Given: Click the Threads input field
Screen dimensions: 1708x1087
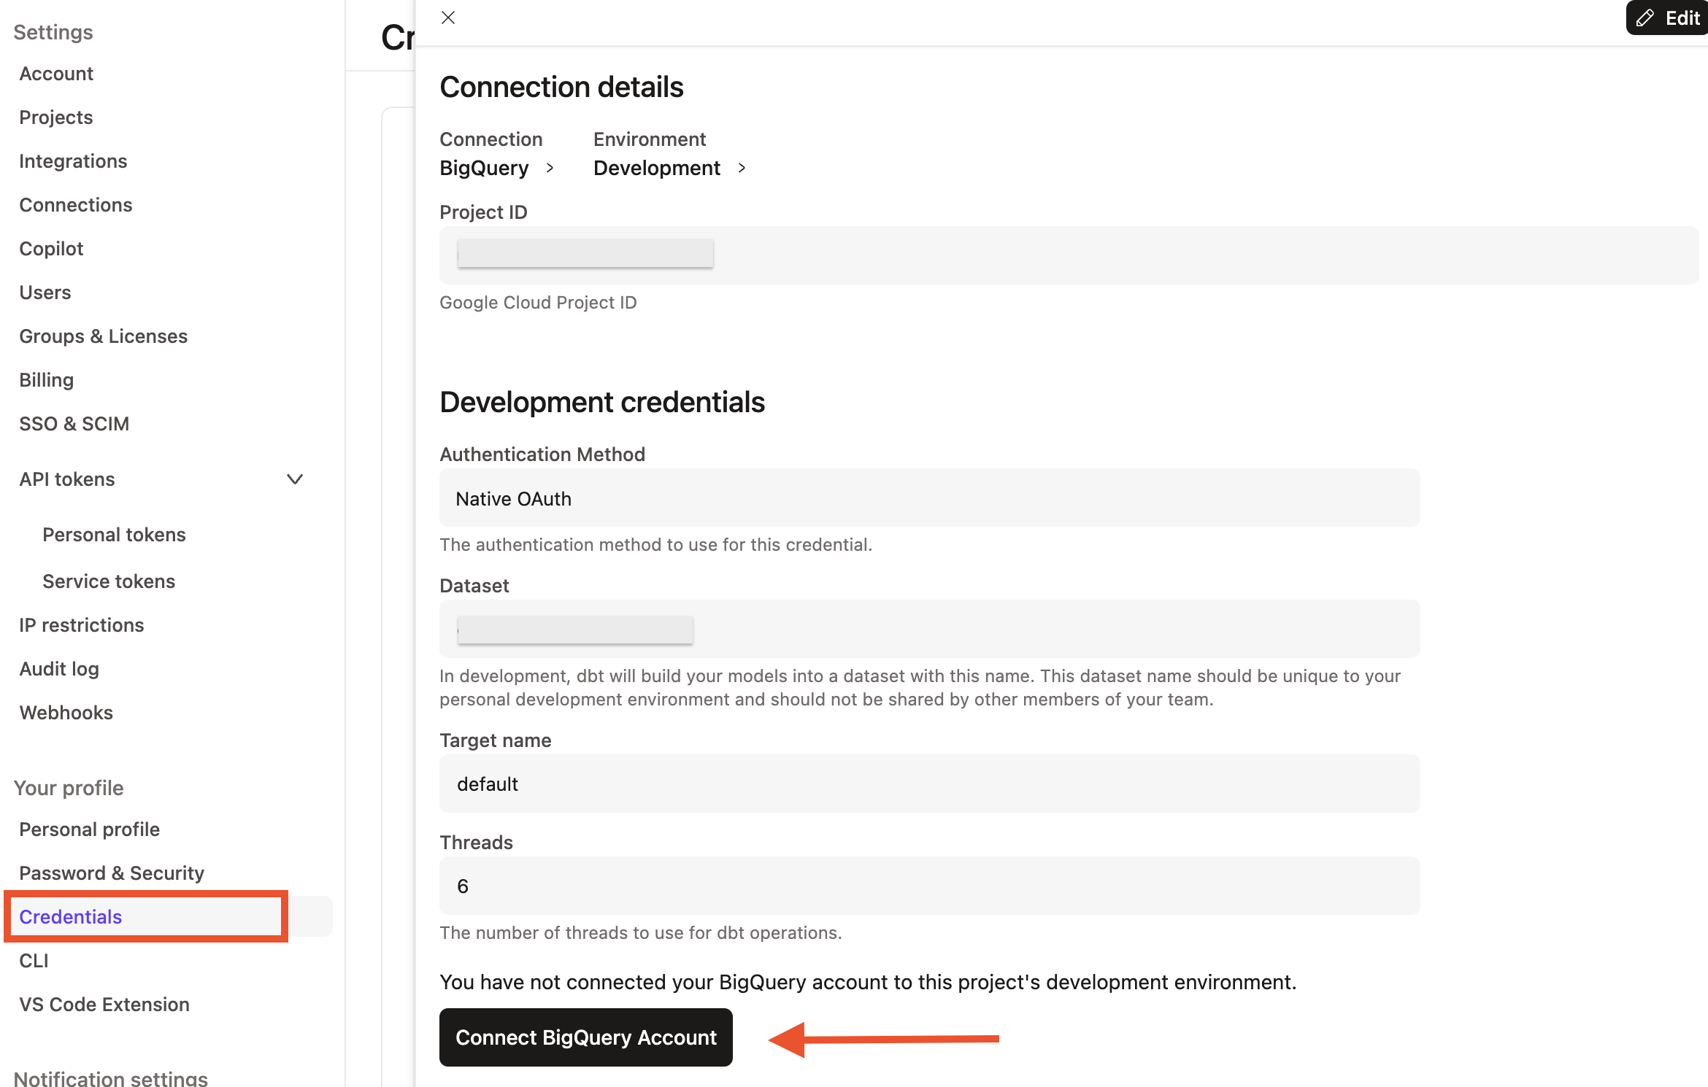Looking at the screenshot, I should coord(929,886).
